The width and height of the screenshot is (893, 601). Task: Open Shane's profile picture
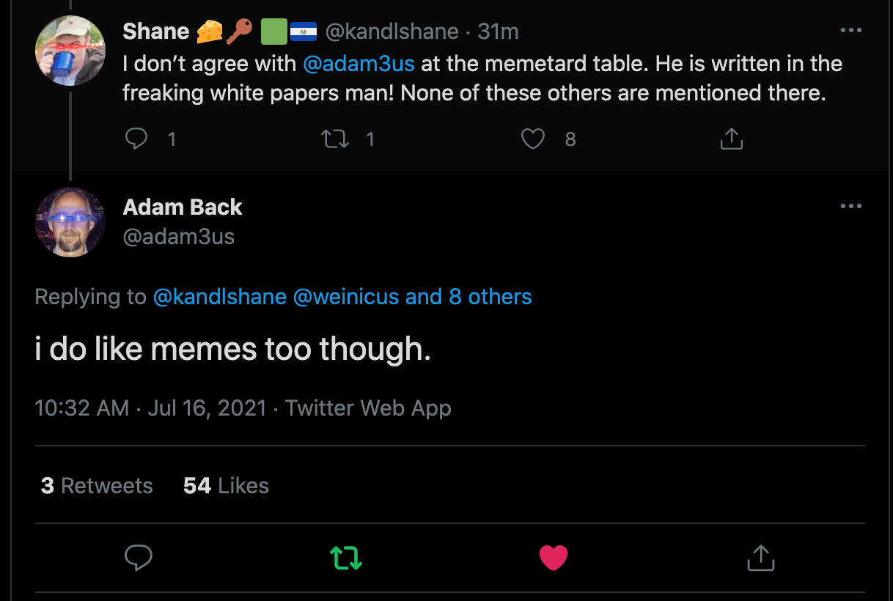coord(70,51)
